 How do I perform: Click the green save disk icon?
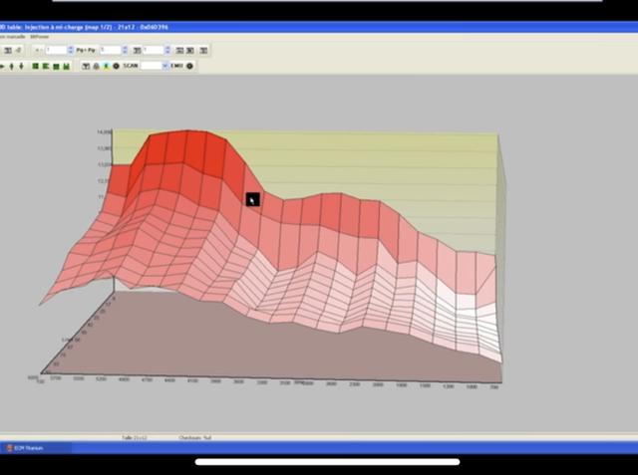(67, 66)
